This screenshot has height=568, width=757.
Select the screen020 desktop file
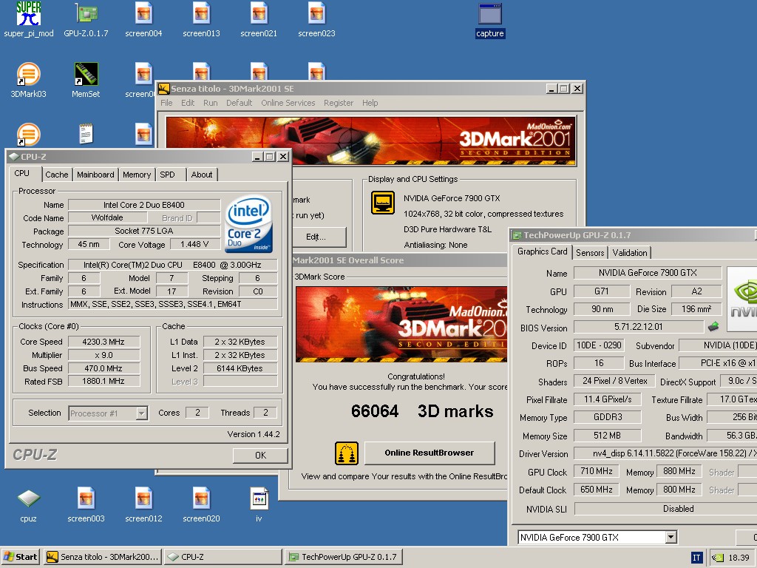click(x=201, y=505)
